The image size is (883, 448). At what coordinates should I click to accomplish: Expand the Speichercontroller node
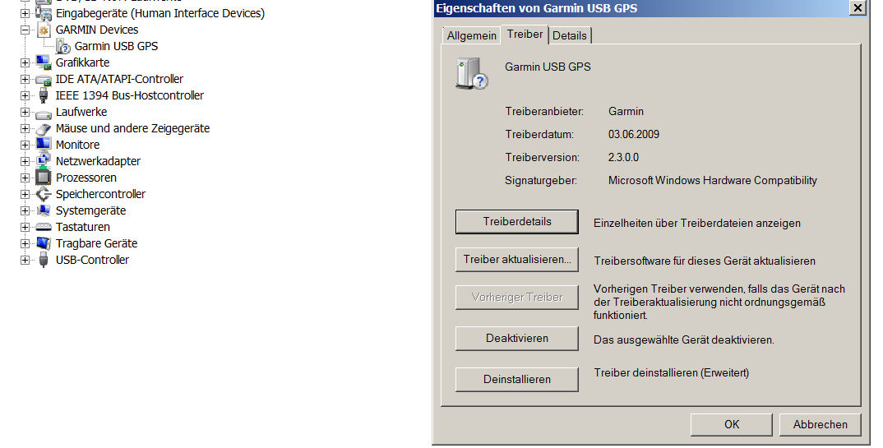coord(25,195)
